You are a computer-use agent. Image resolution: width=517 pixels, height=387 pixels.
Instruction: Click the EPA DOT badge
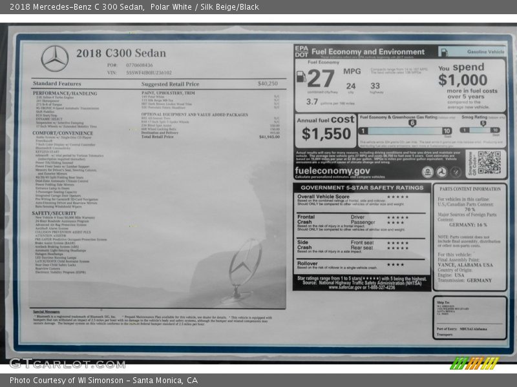[x=301, y=52]
